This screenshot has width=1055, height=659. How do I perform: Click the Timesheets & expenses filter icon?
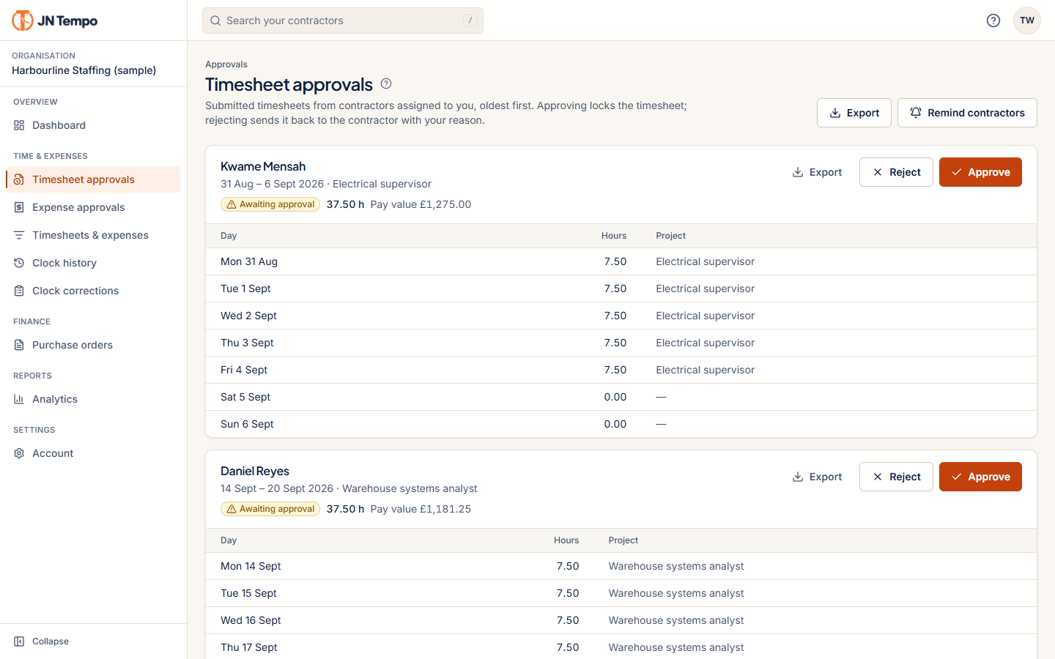click(x=19, y=235)
